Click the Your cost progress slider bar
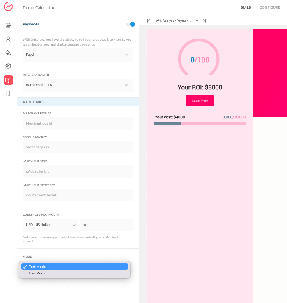 click(200, 123)
